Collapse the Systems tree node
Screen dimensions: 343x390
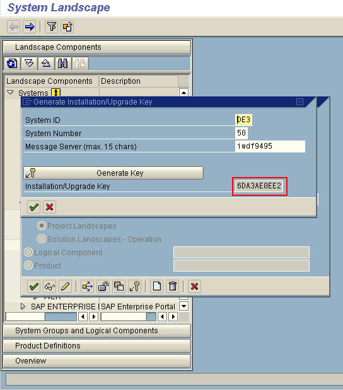pyautogui.click(x=10, y=93)
